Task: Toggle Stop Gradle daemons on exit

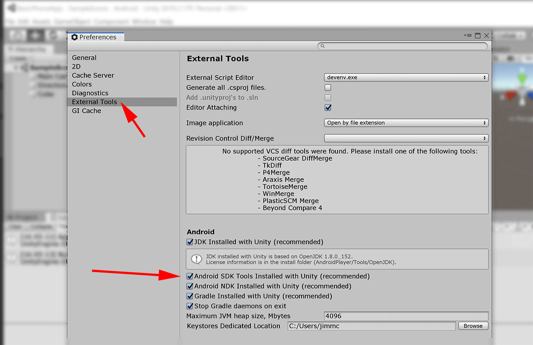Action: 190,306
